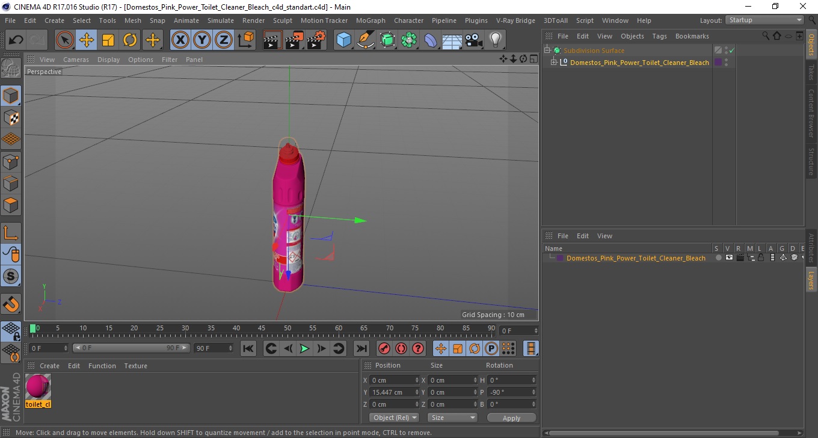Switch to the Content Browser tab
The height and width of the screenshot is (438, 818).
click(811, 113)
